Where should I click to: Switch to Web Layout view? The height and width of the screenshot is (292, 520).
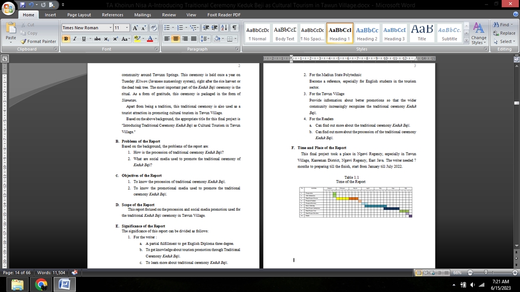point(433,272)
